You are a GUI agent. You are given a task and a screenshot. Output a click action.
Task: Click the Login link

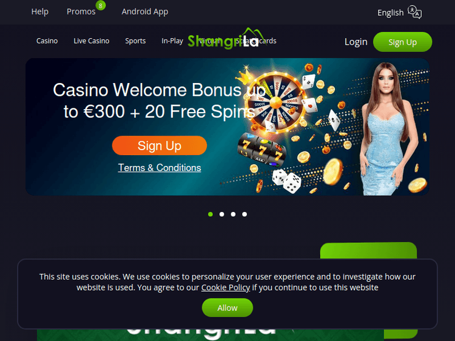click(x=356, y=42)
